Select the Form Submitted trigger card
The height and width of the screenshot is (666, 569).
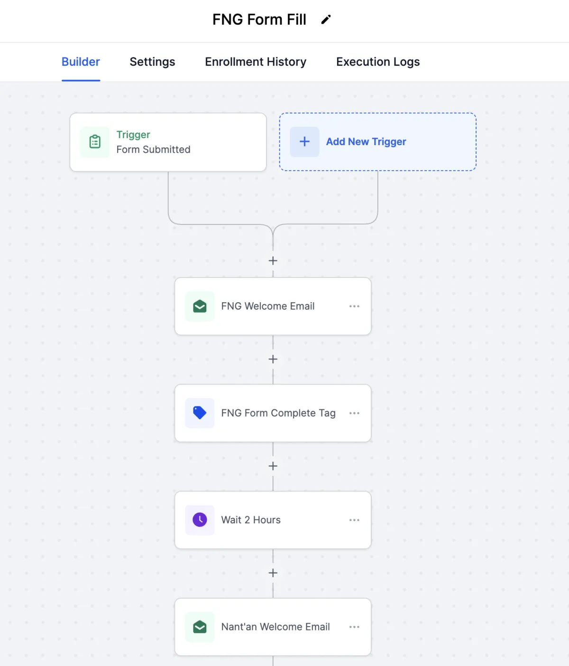pyautogui.click(x=168, y=142)
